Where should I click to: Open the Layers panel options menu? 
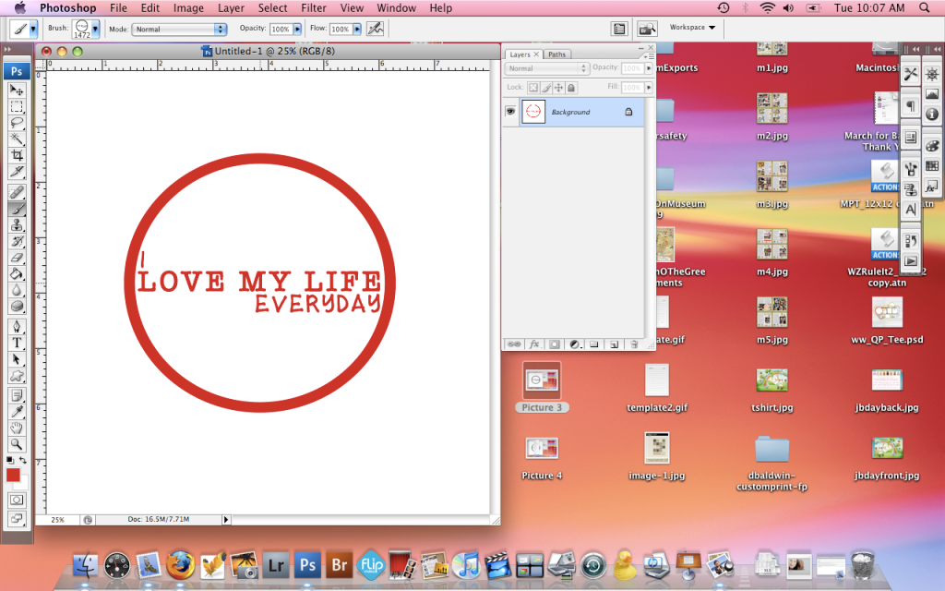(x=648, y=55)
